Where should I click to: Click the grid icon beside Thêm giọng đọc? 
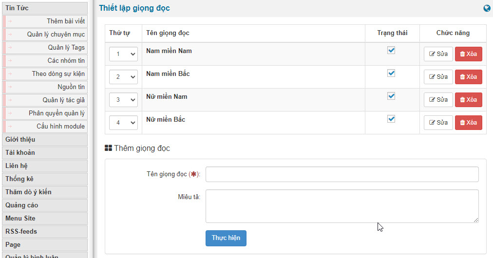(x=109, y=148)
